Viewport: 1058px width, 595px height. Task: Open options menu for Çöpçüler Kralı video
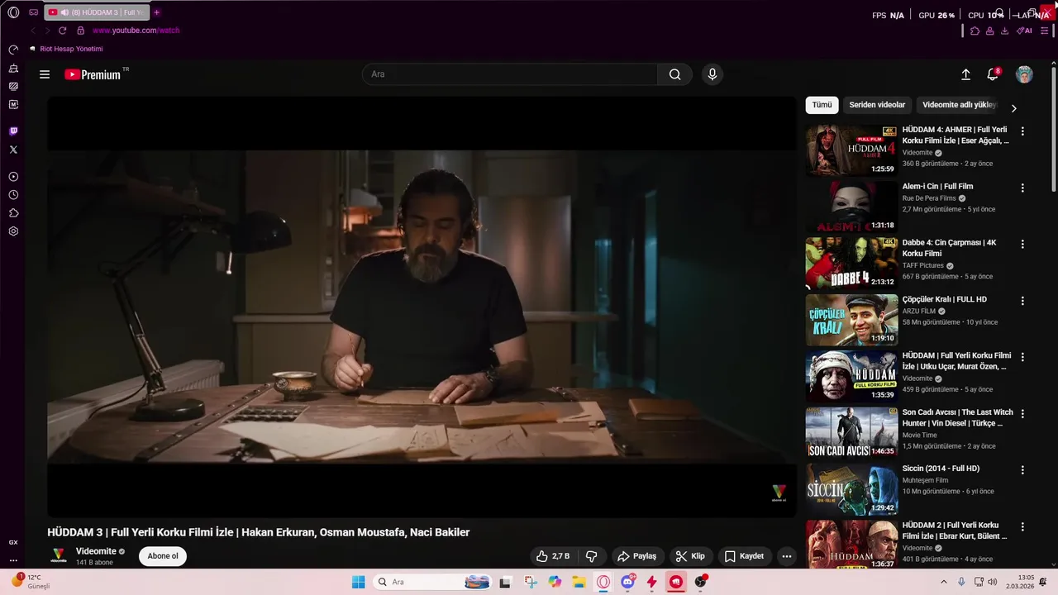point(1022,301)
